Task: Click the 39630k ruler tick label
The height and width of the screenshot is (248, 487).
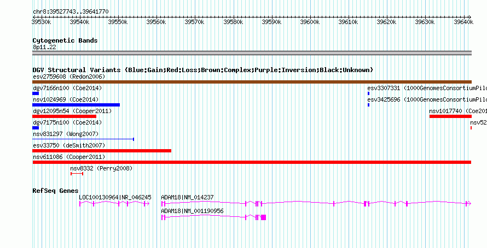Action: [x=425, y=22]
